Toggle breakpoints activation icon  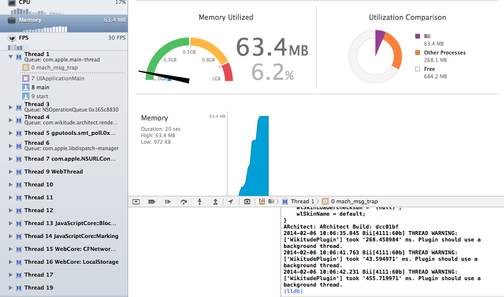[x=152, y=202]
